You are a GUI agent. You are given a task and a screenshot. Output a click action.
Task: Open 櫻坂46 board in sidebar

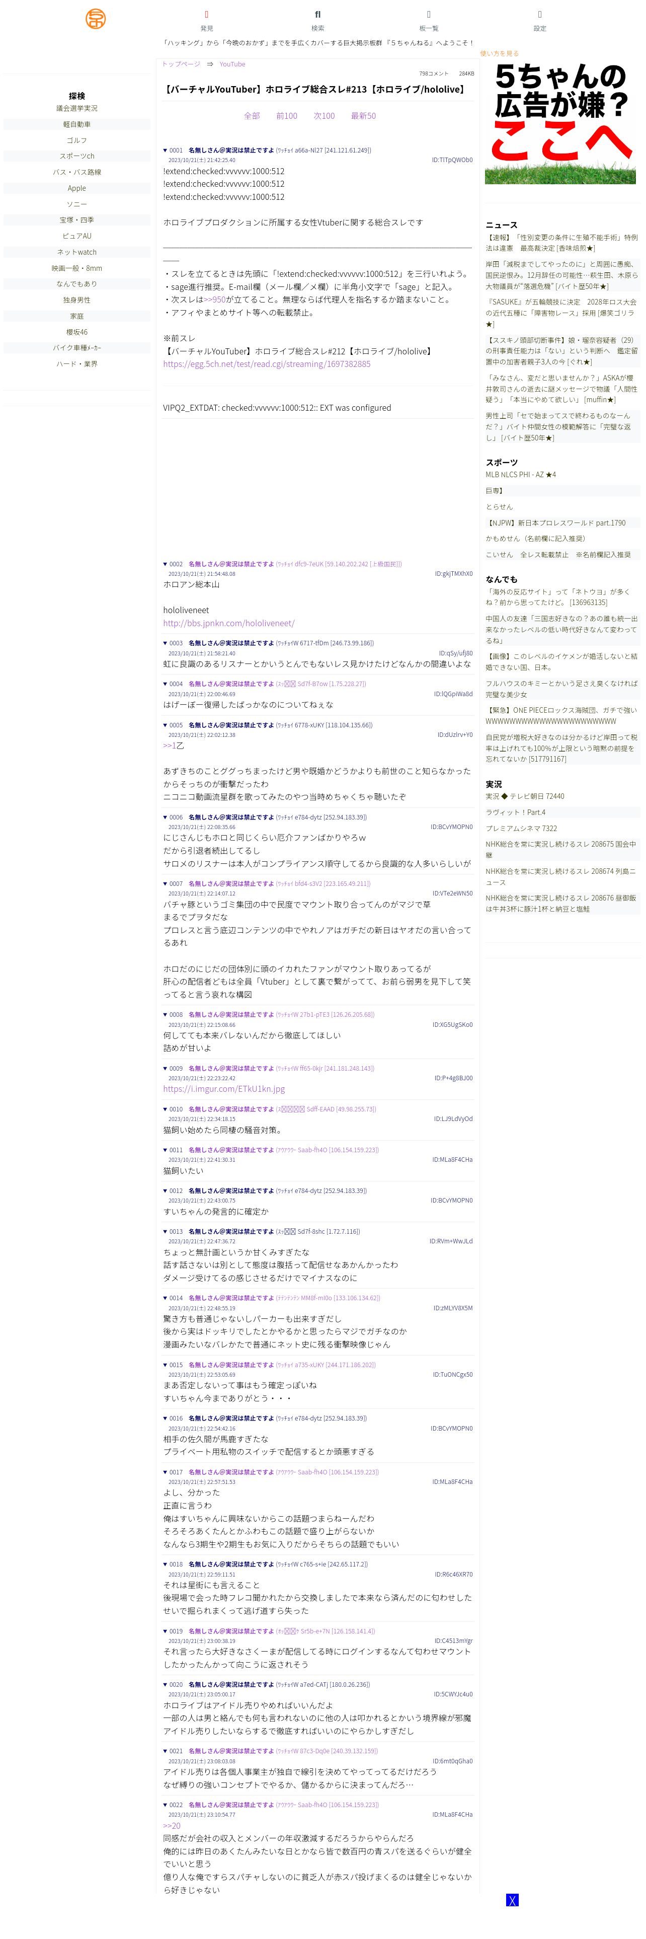pyautogui.click(x=76, y=332)
